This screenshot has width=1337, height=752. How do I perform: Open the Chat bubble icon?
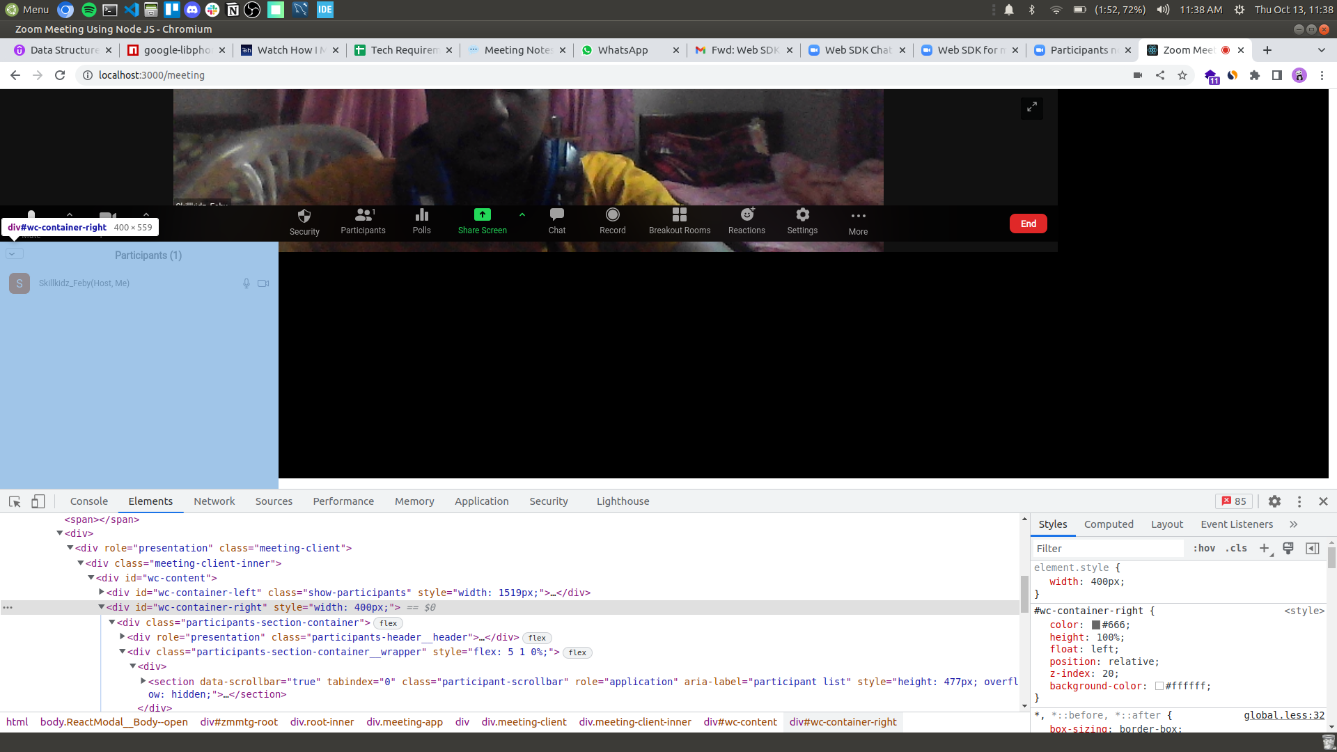point(556,215)
